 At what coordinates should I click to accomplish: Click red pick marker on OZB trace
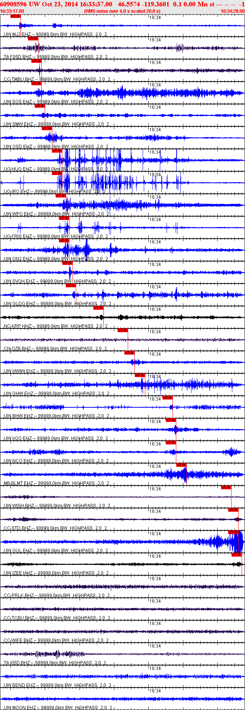point(122,330)
